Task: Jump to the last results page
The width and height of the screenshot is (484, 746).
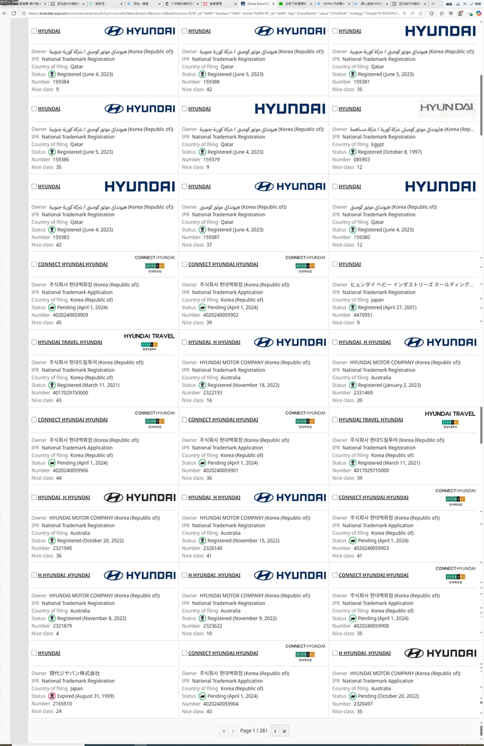Action: [285, 730]
